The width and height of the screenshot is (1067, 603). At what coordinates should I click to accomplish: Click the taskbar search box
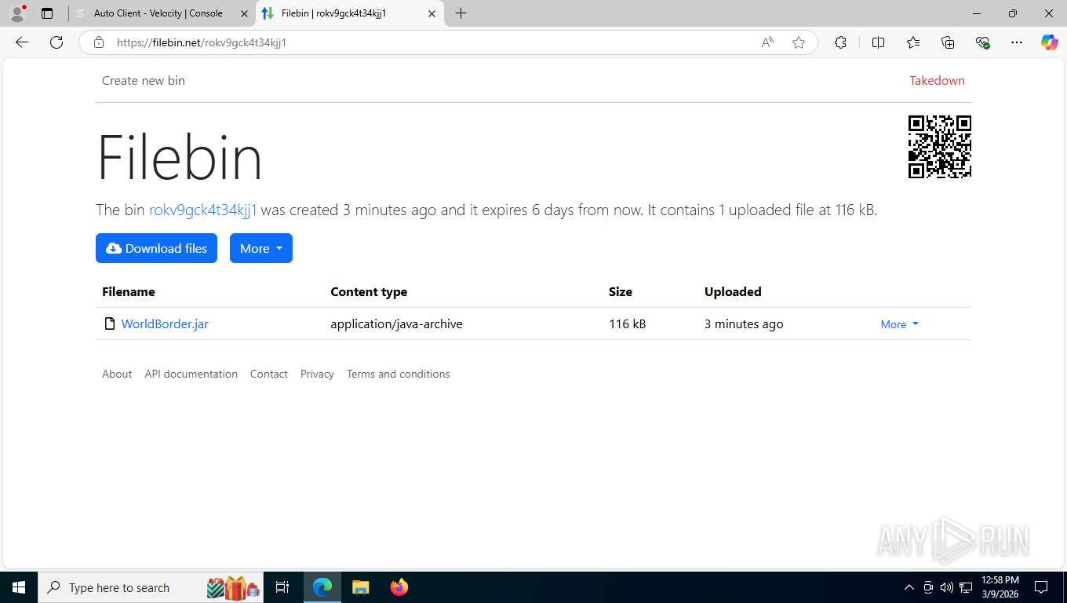click(x=151, y=587)
